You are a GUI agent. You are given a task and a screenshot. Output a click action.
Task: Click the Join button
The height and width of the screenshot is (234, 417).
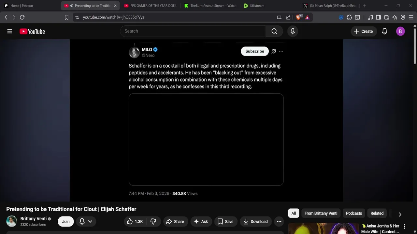click(x=66, y=222)
